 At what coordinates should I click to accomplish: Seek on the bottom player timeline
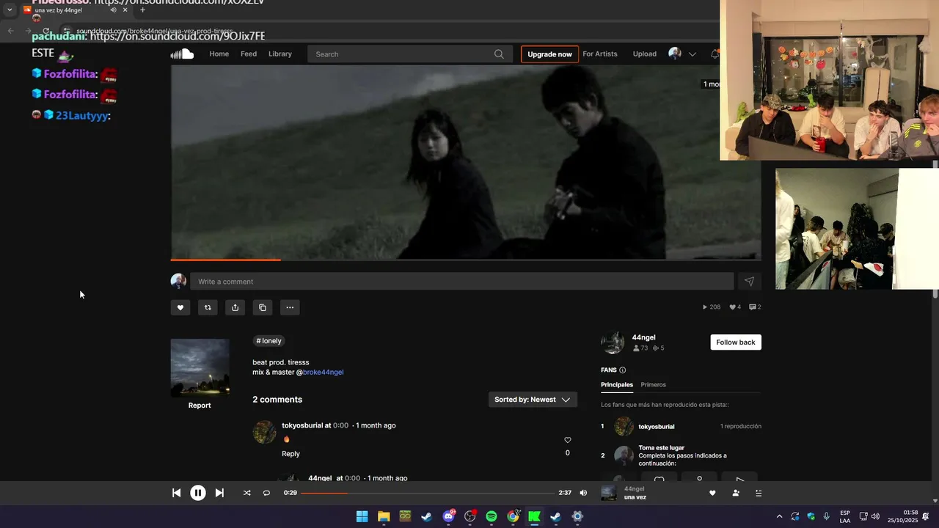click(428, 493)
